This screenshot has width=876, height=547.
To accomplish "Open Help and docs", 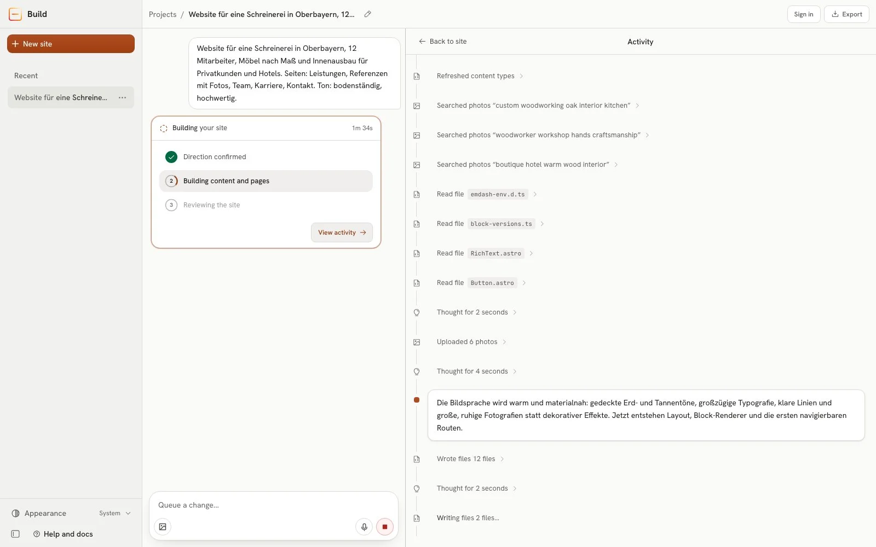I will pos(63,534).
